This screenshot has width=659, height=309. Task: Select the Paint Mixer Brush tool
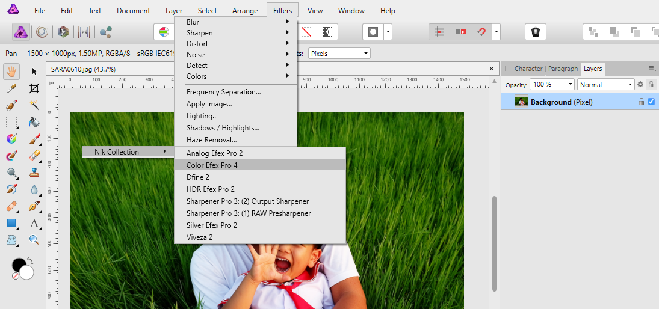pos(11,156)
